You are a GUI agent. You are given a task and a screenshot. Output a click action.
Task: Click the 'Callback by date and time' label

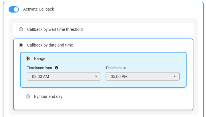50,45
